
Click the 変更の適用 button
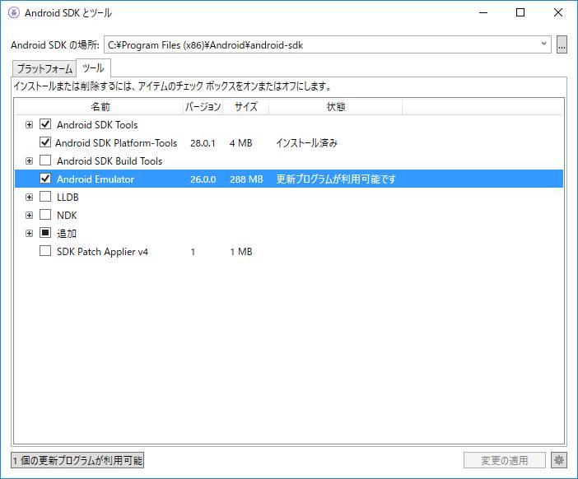[x=504, y=460]
